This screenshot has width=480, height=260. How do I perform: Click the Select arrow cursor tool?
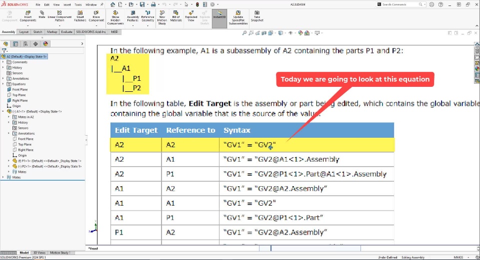(x=186, y=4)
